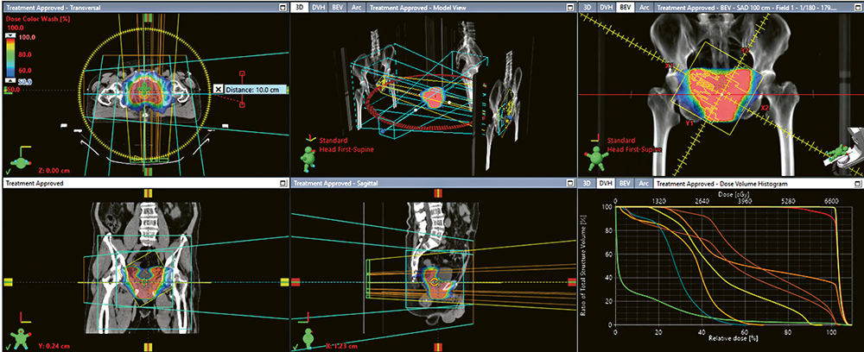Open the Arc tab in top-right panel

(x=644, y=7)
